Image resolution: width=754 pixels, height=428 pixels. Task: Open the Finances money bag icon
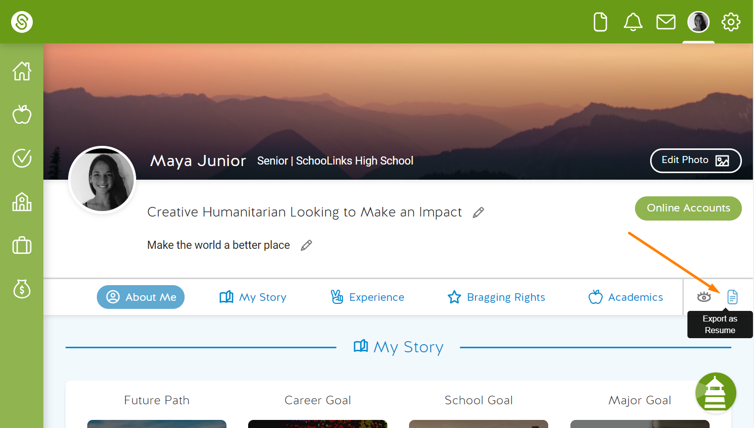[22, 289]
